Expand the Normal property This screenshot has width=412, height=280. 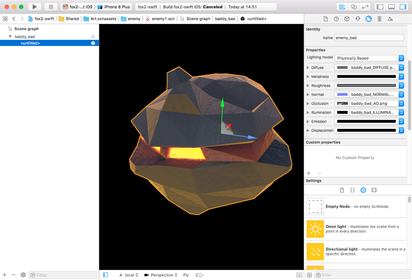tap(308, 94)
